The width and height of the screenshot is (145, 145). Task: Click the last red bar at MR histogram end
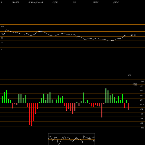point(129,106)
